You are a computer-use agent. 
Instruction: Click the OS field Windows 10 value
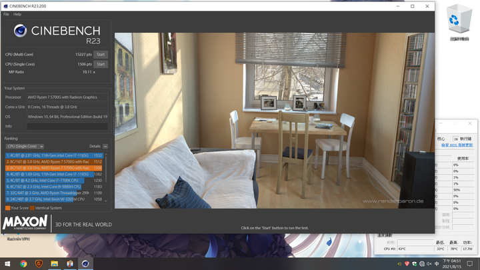tap(67, 117)
